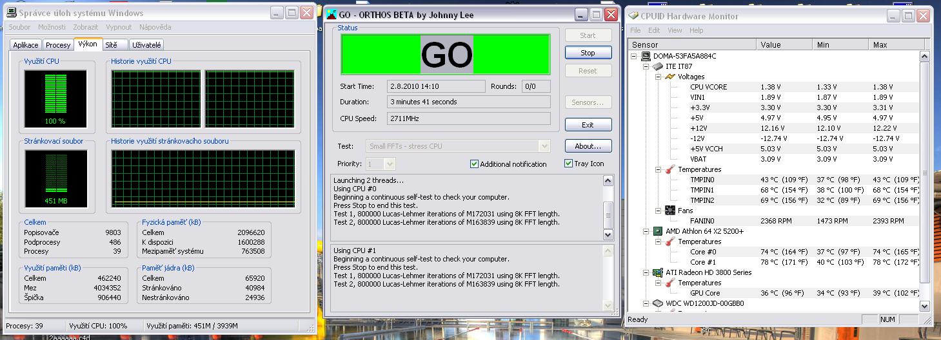The height and width of the screenshot is (340, 941).
Task: Click the Sensors... button in ORTHOS
Action: tap(588, 102)
